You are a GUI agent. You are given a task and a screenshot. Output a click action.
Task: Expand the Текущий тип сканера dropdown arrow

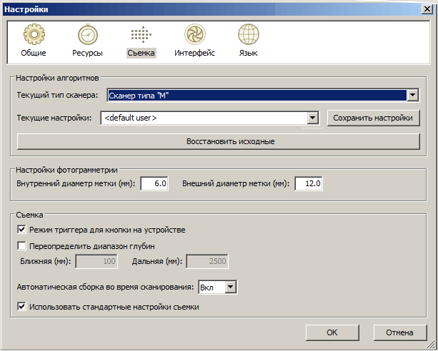pos(412,96)
